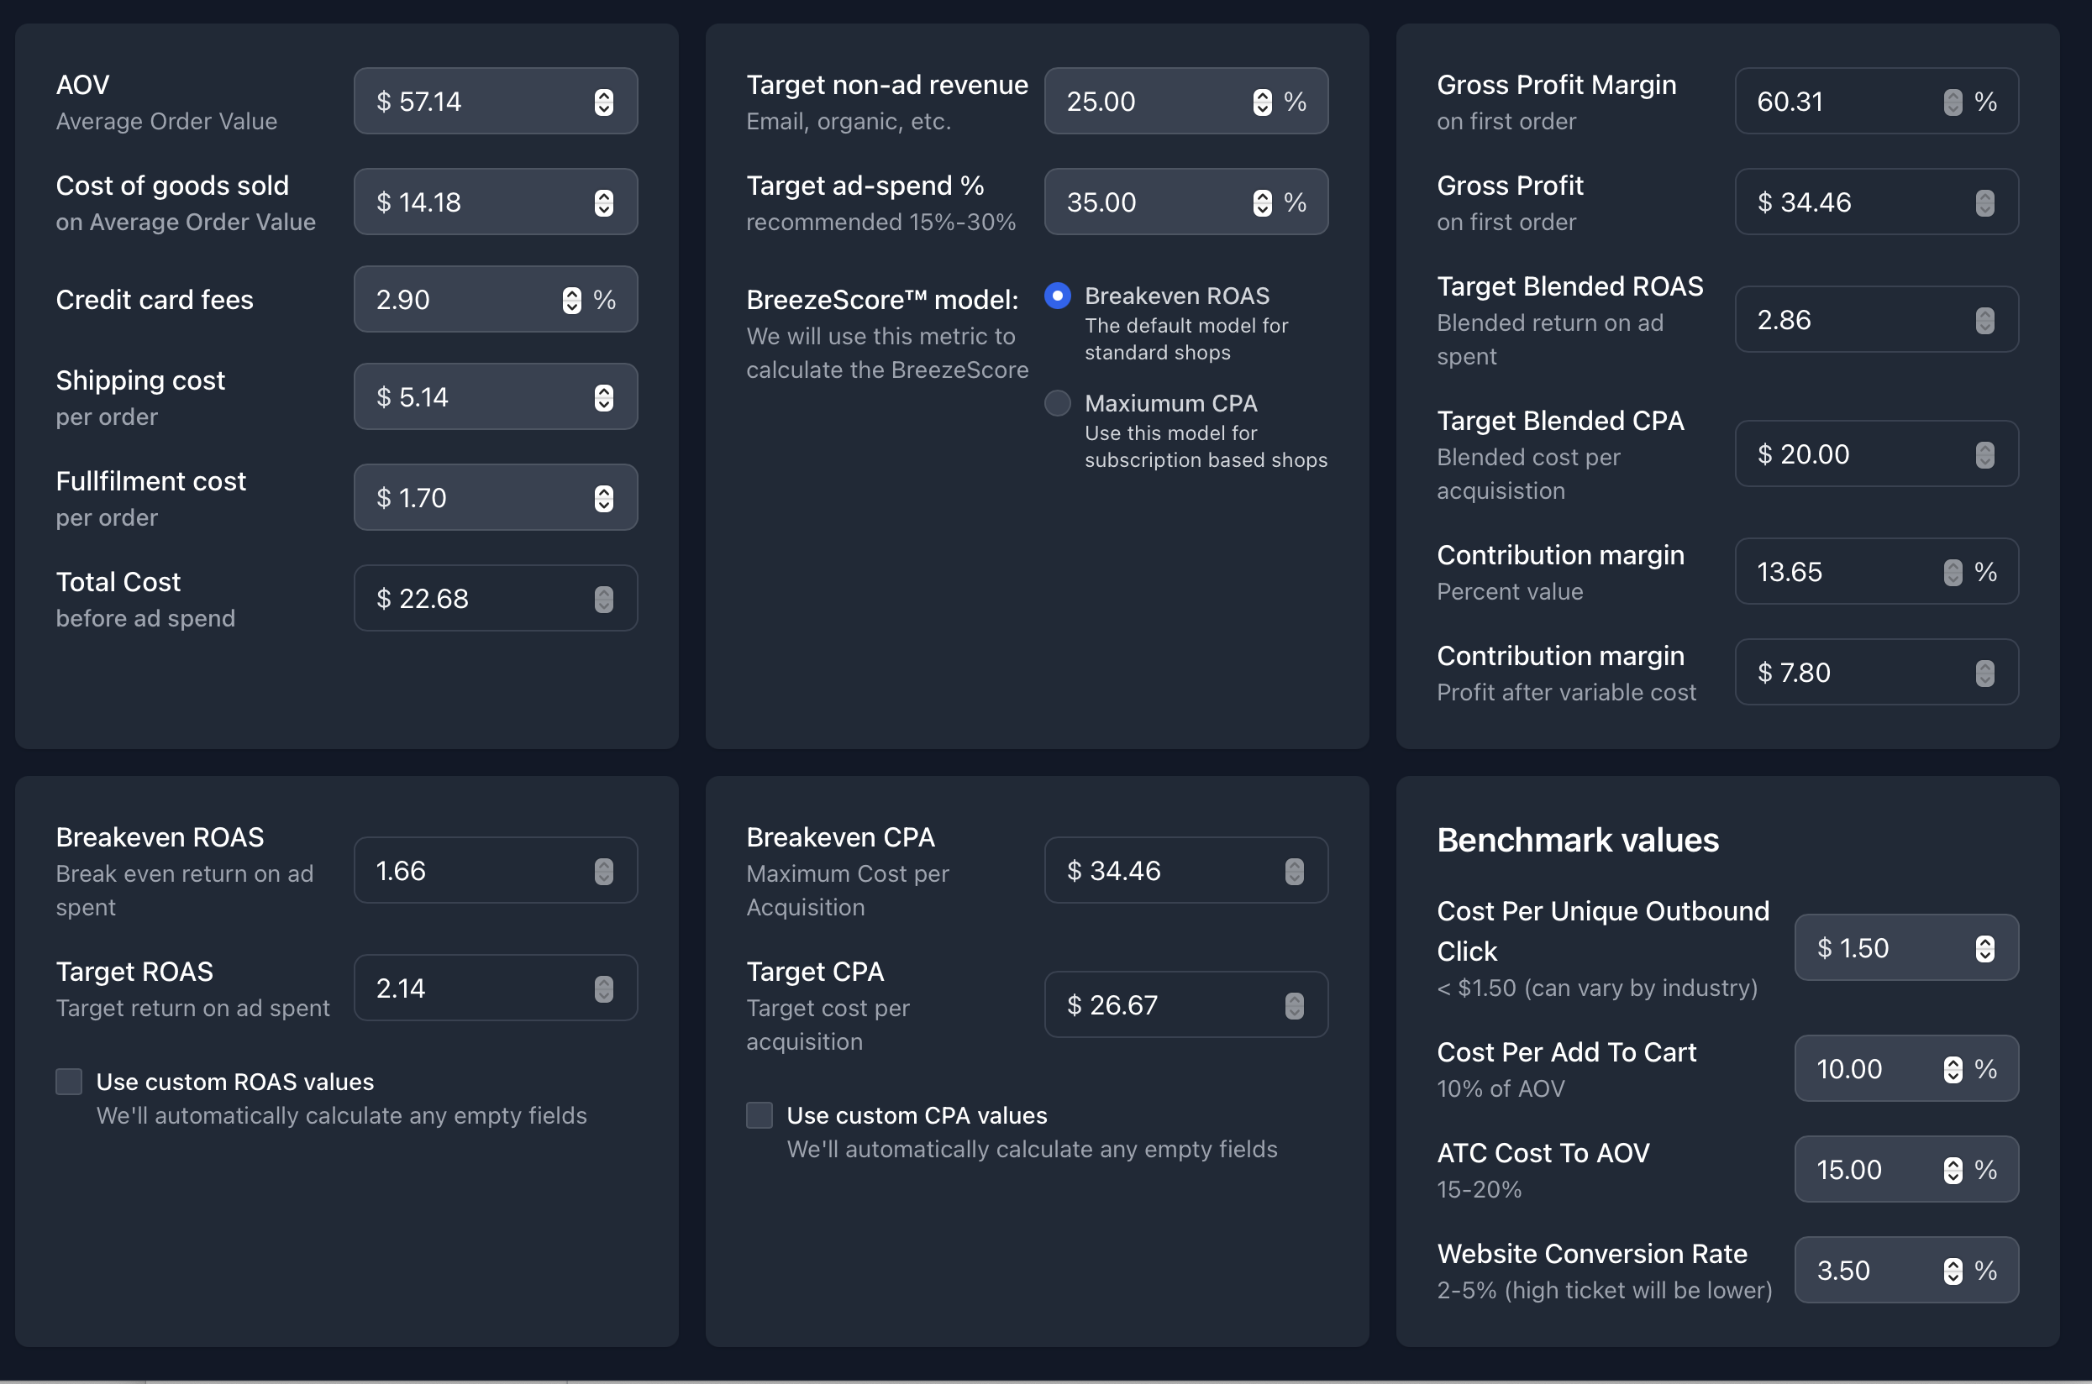Enable Use custom CPA values checkbox
2092x1384 pixels.
760,1114
